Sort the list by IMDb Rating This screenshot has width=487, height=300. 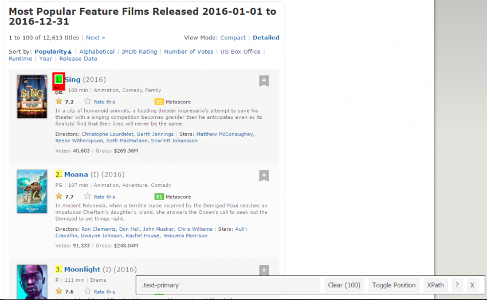pos(139,51)
